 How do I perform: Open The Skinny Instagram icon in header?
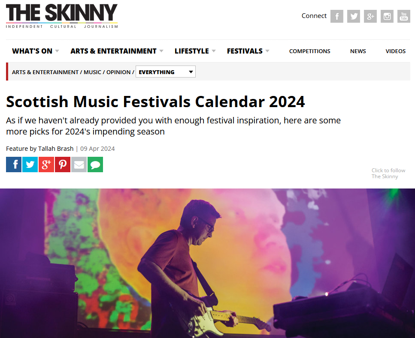[x=387, y=16]
